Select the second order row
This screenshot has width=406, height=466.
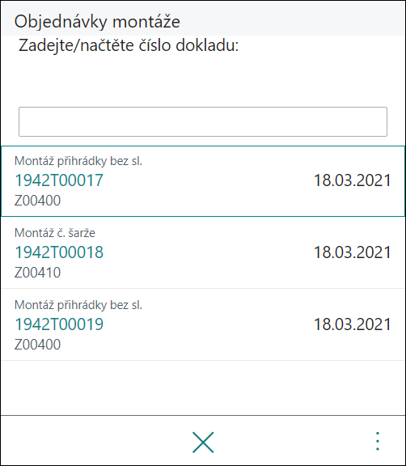[x=203, y=252]
